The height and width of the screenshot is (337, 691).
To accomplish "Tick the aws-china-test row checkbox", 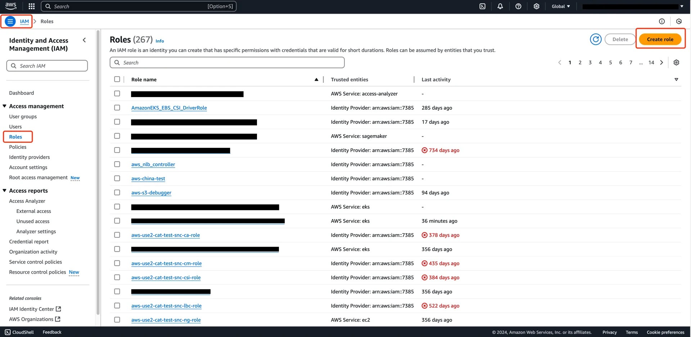I will pos(117,178).
